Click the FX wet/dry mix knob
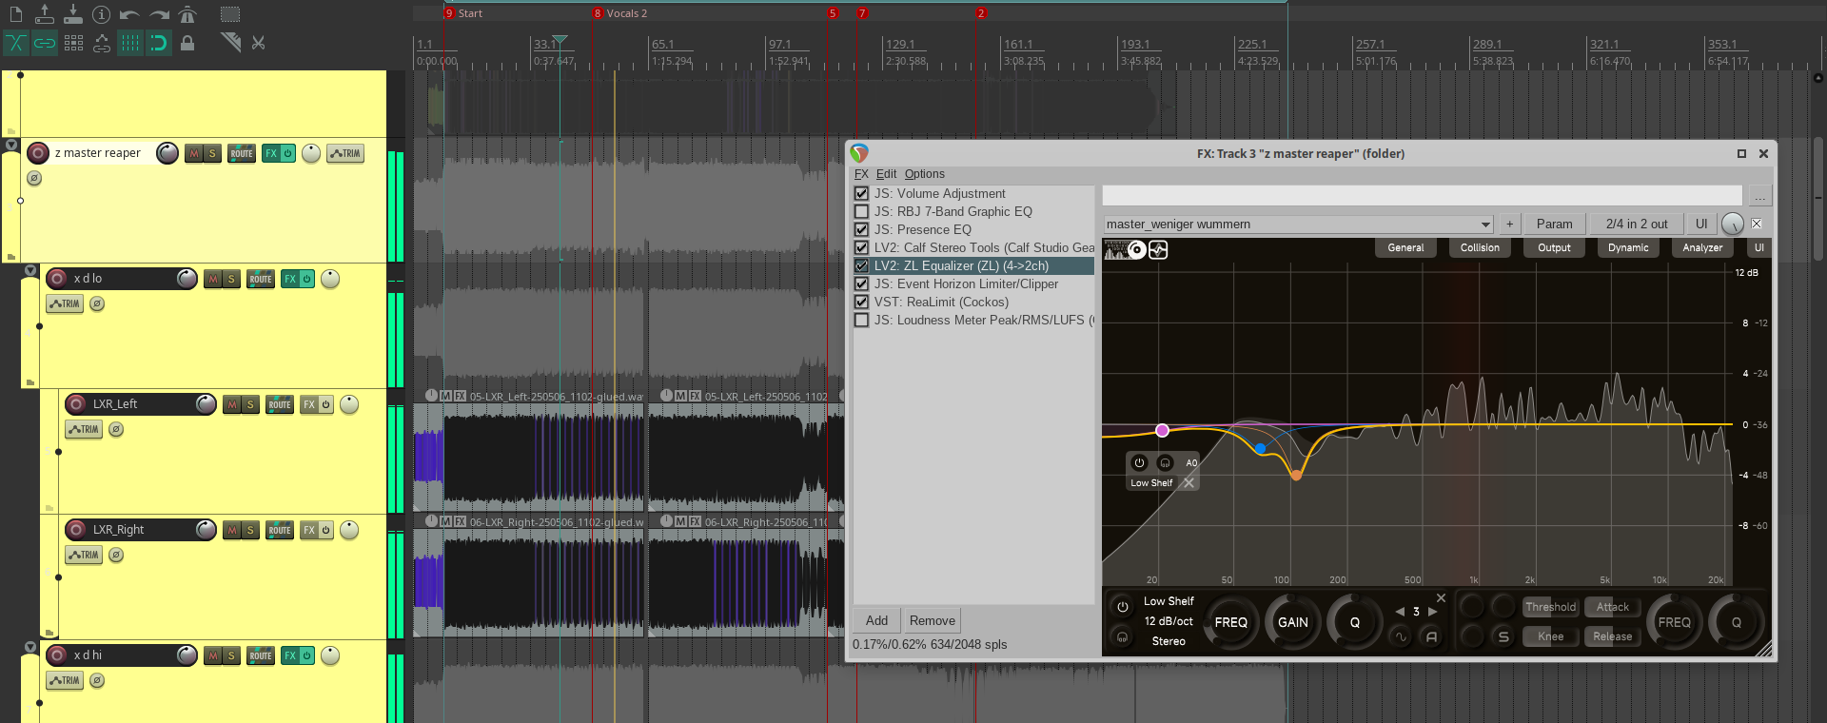1827x723 pixels. click(x=1733, y=225)
